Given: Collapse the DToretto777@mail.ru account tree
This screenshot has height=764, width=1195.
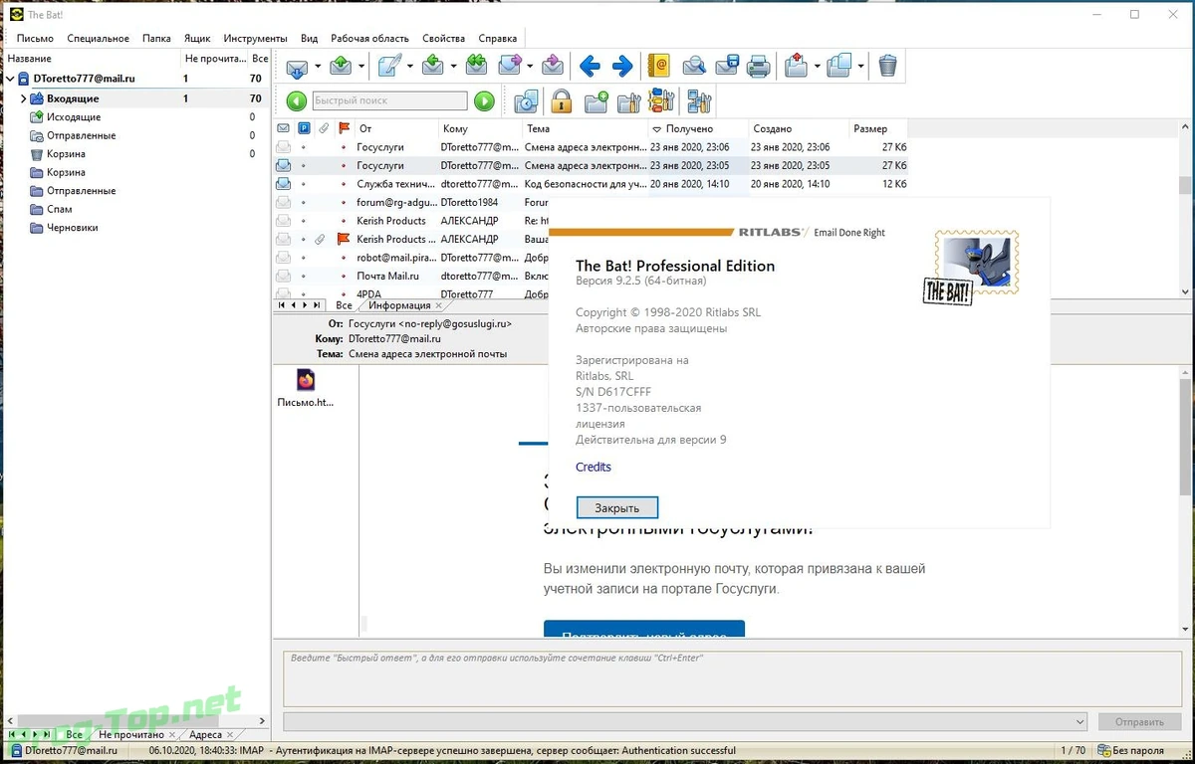Looking at the screenshot, I should point(10,79).
